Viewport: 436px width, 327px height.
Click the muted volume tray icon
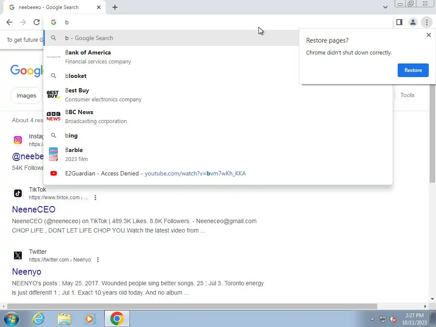coord(393,319)
